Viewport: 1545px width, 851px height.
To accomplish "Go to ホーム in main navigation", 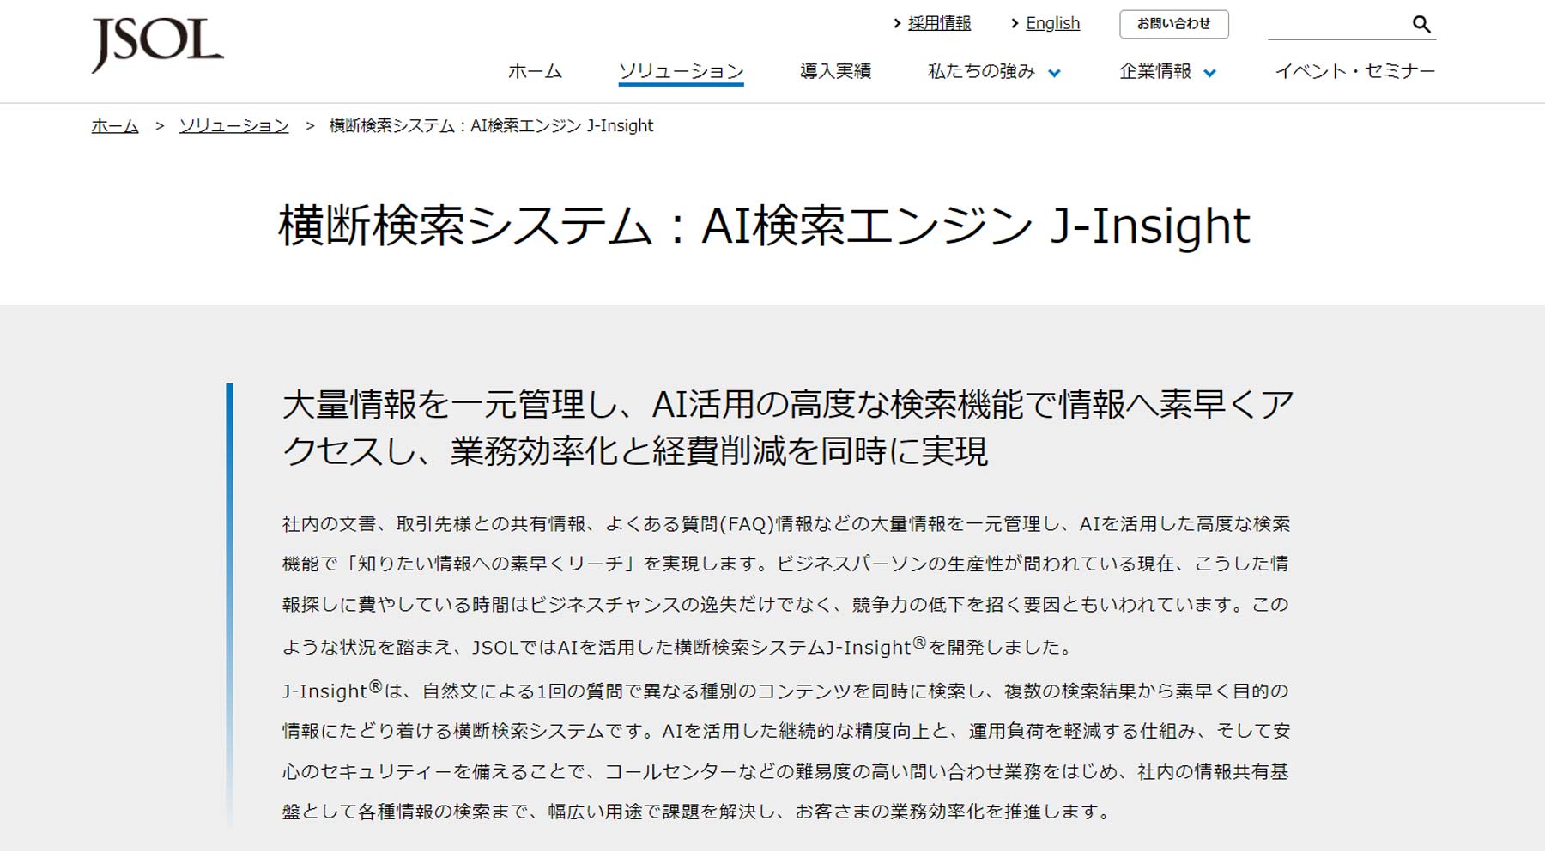I will (535, 71).
